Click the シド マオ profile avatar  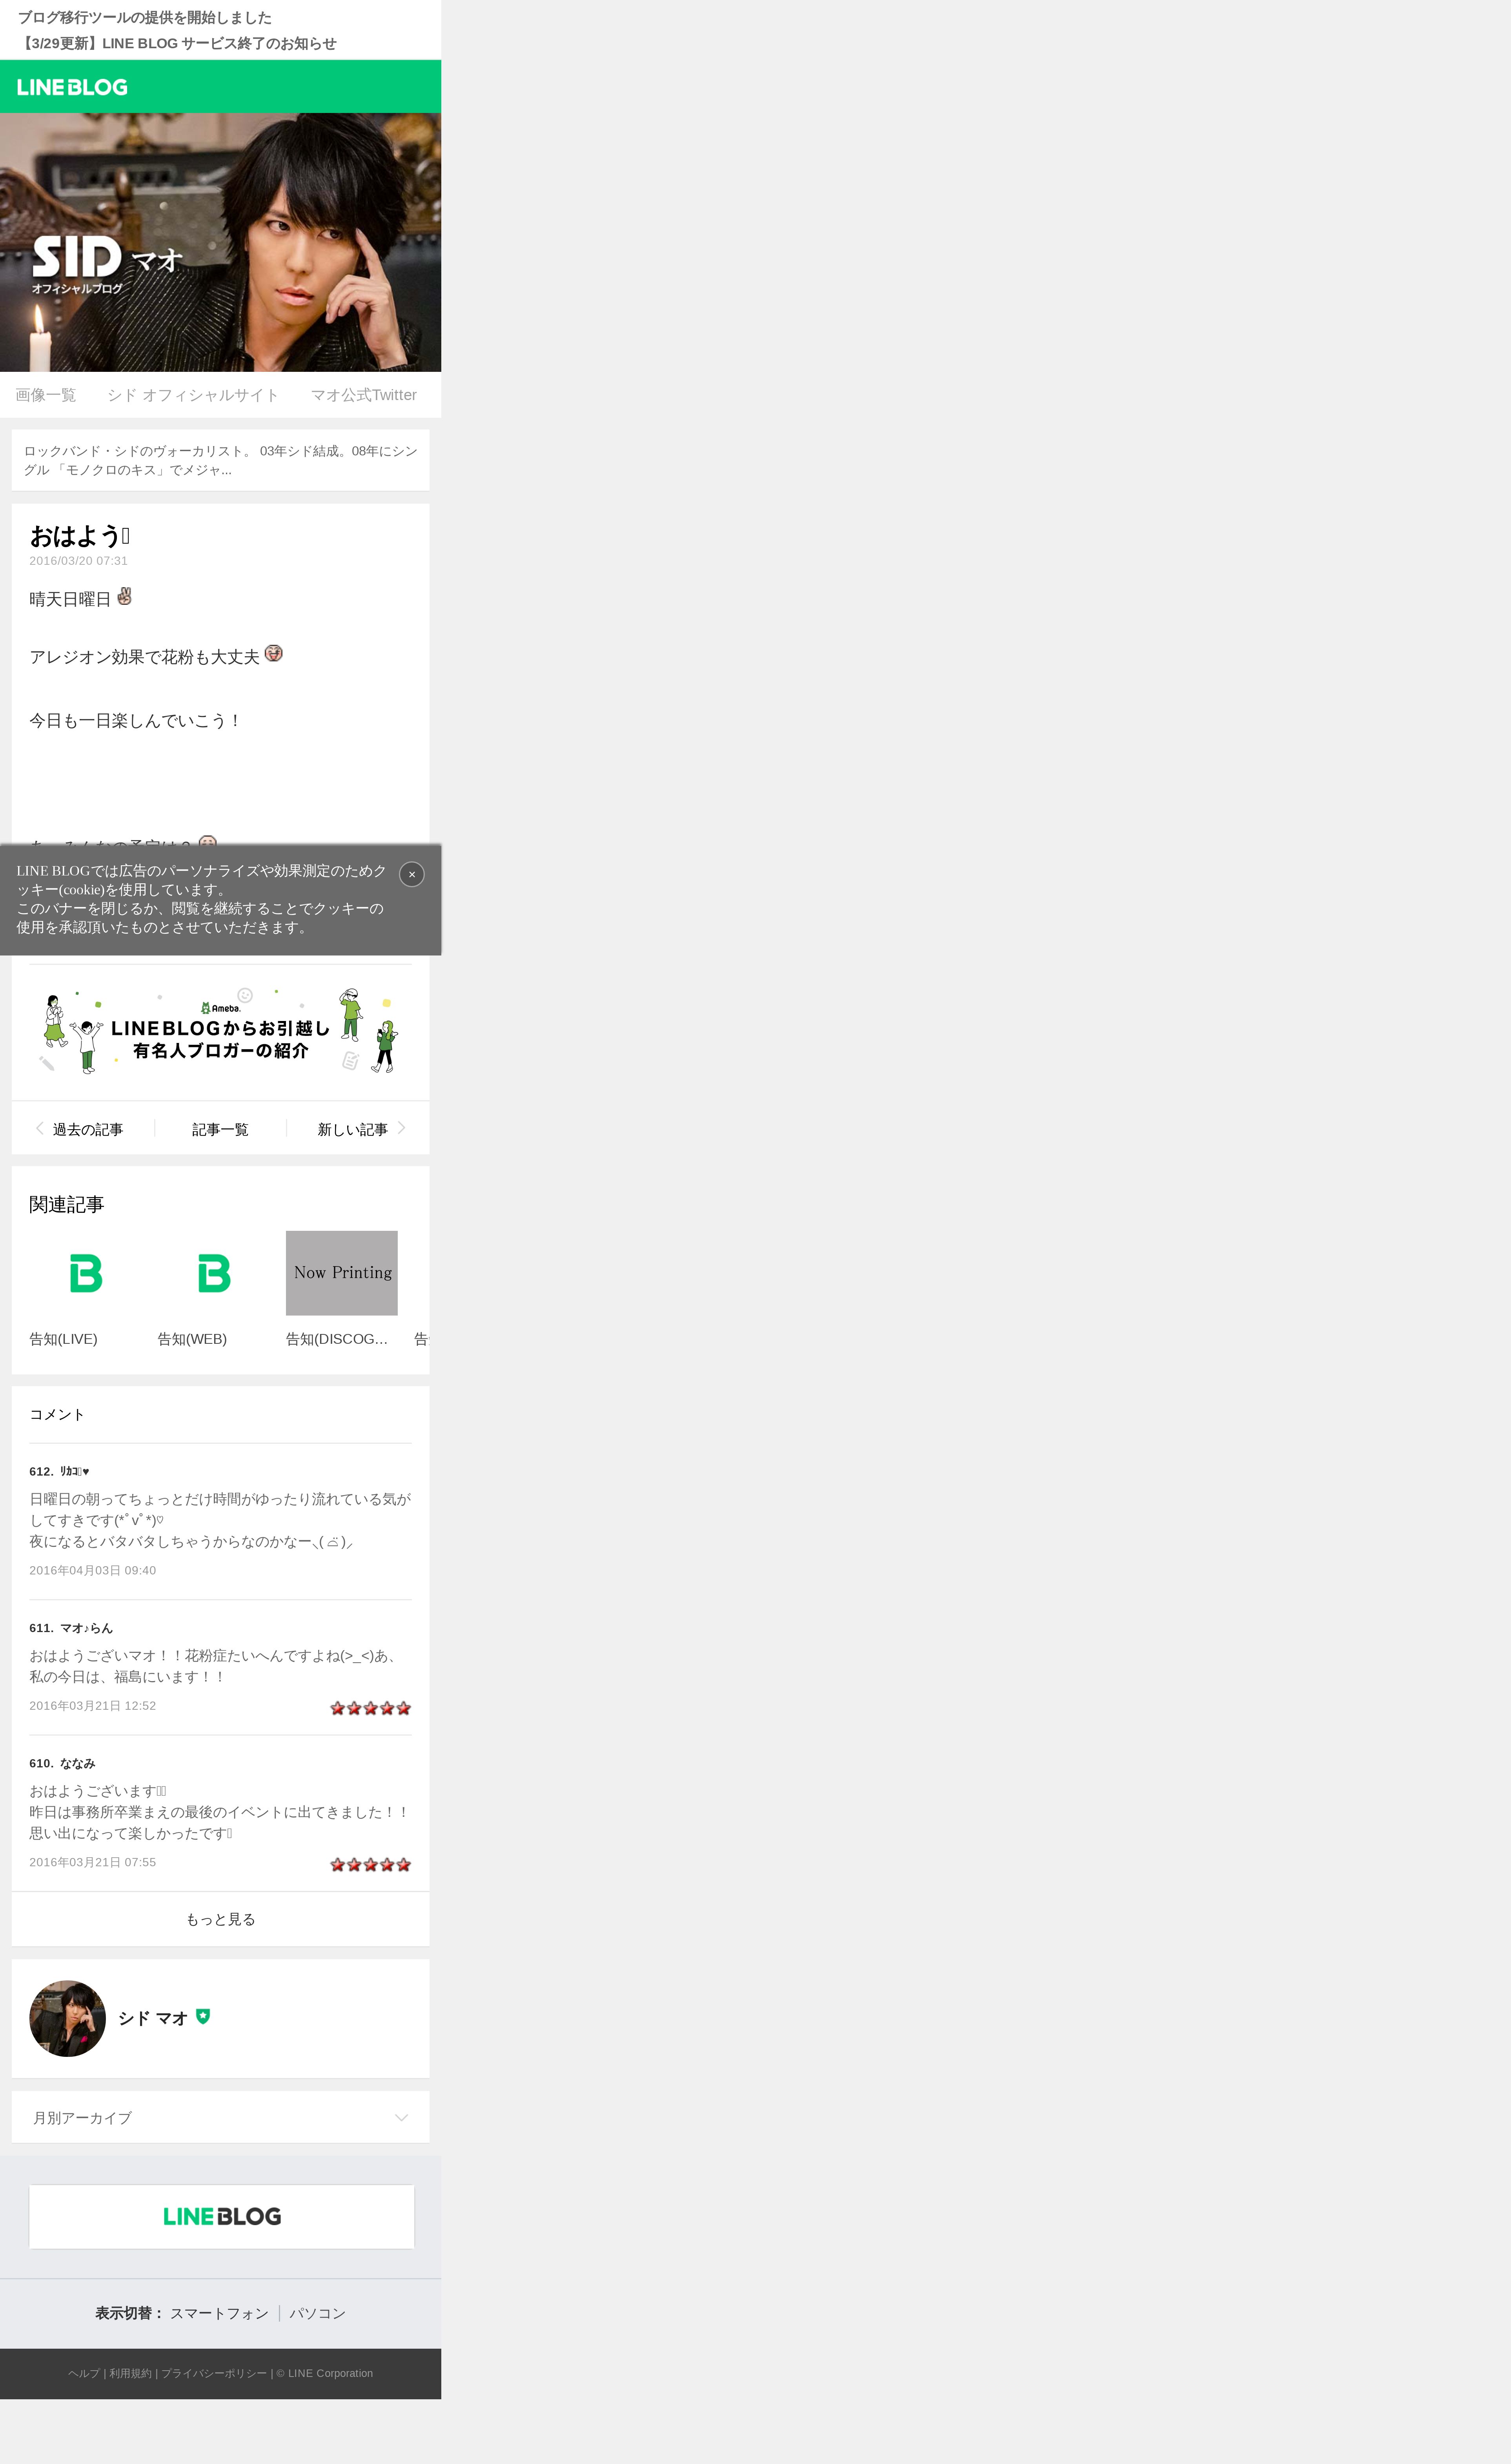[x=67, y=2018]
